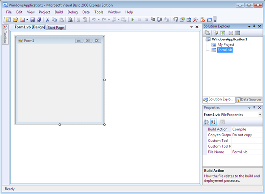The width and height of the screenshot is (265, 194).
Task: Click the Paste toolbar icon
Action: (61, 20)
